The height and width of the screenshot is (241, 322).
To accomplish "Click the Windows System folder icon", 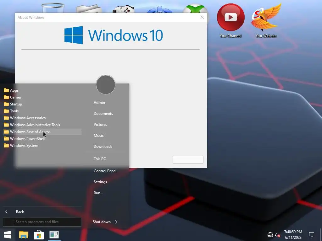I will click(x=6, y=146).
